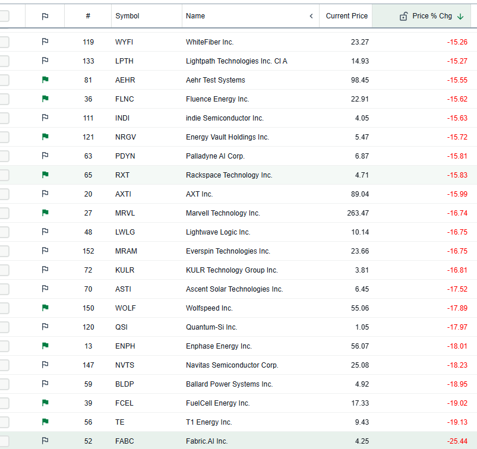Click the 263.47 price cell

tap(358, 213)
